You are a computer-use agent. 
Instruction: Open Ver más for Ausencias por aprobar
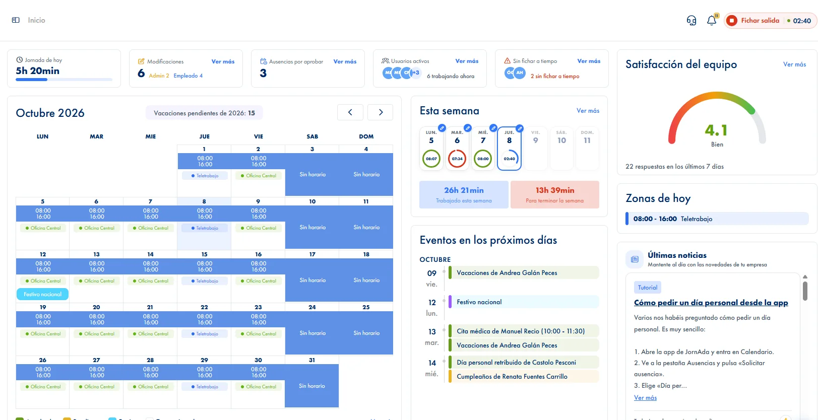pos(345,61)
